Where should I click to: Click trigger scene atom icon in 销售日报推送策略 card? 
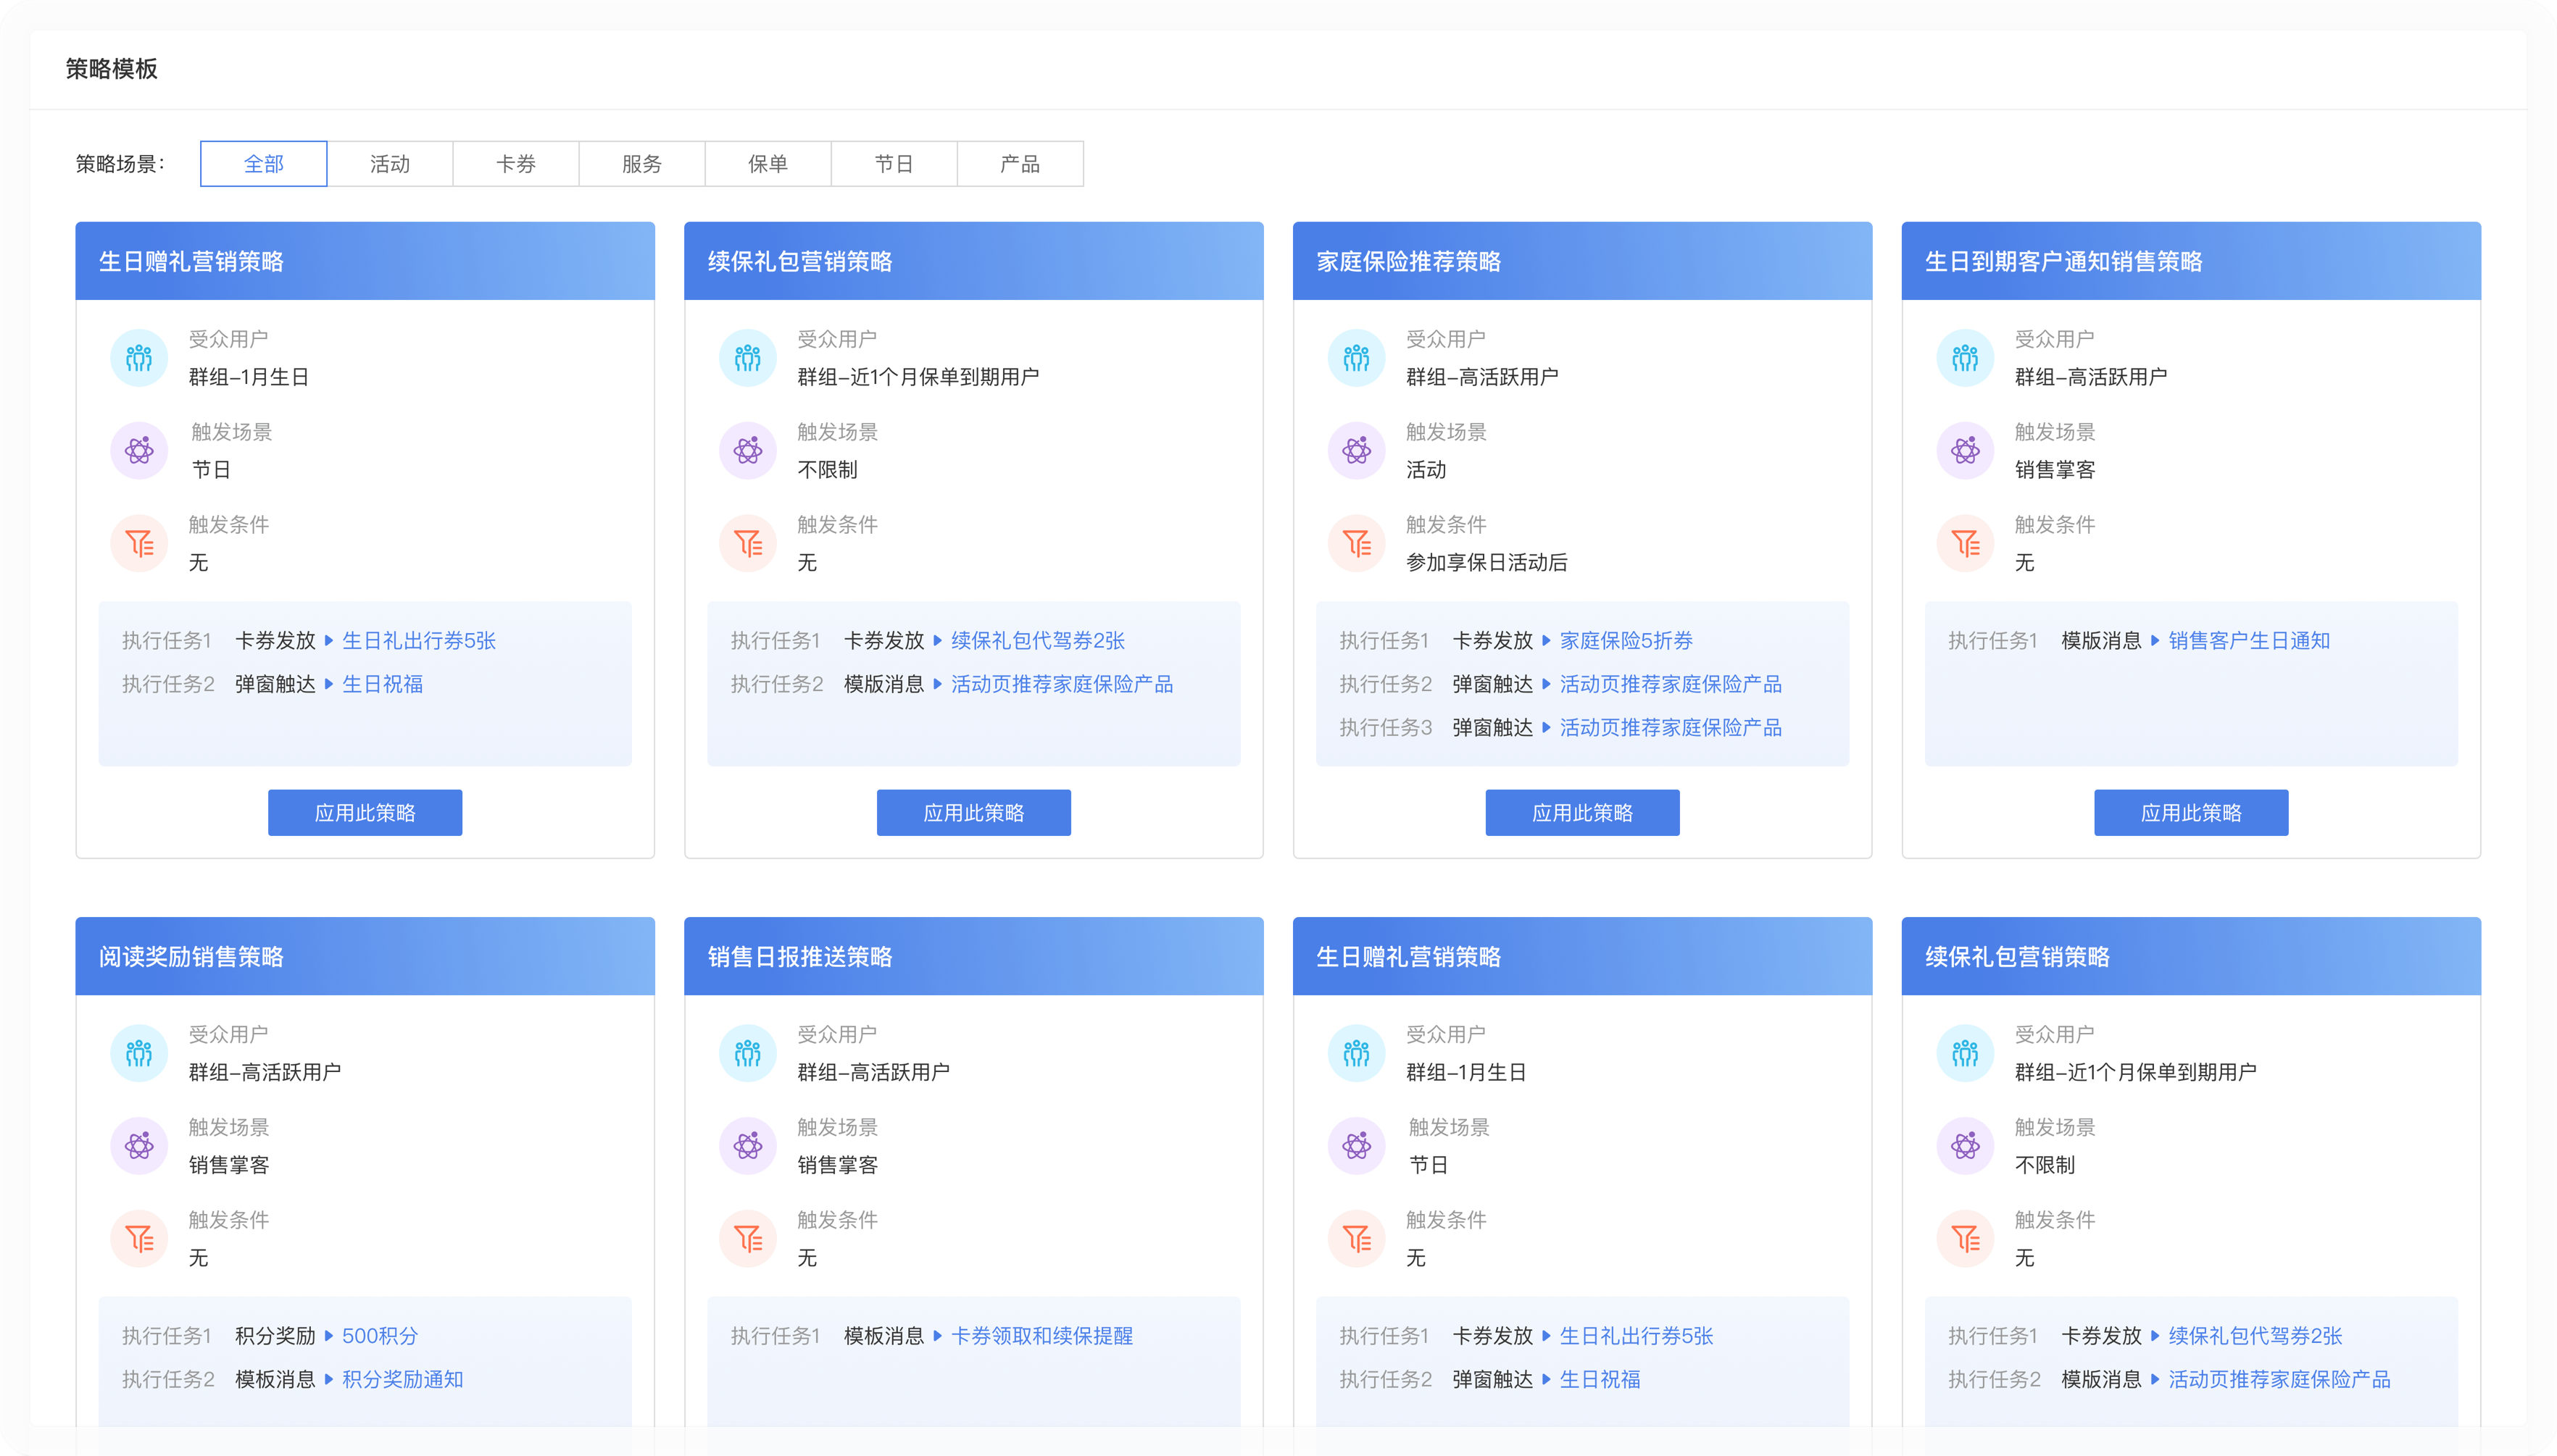pos(747,1146)
